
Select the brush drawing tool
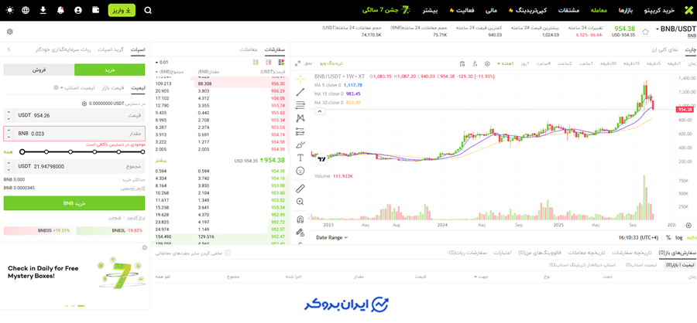click(300, 144)
